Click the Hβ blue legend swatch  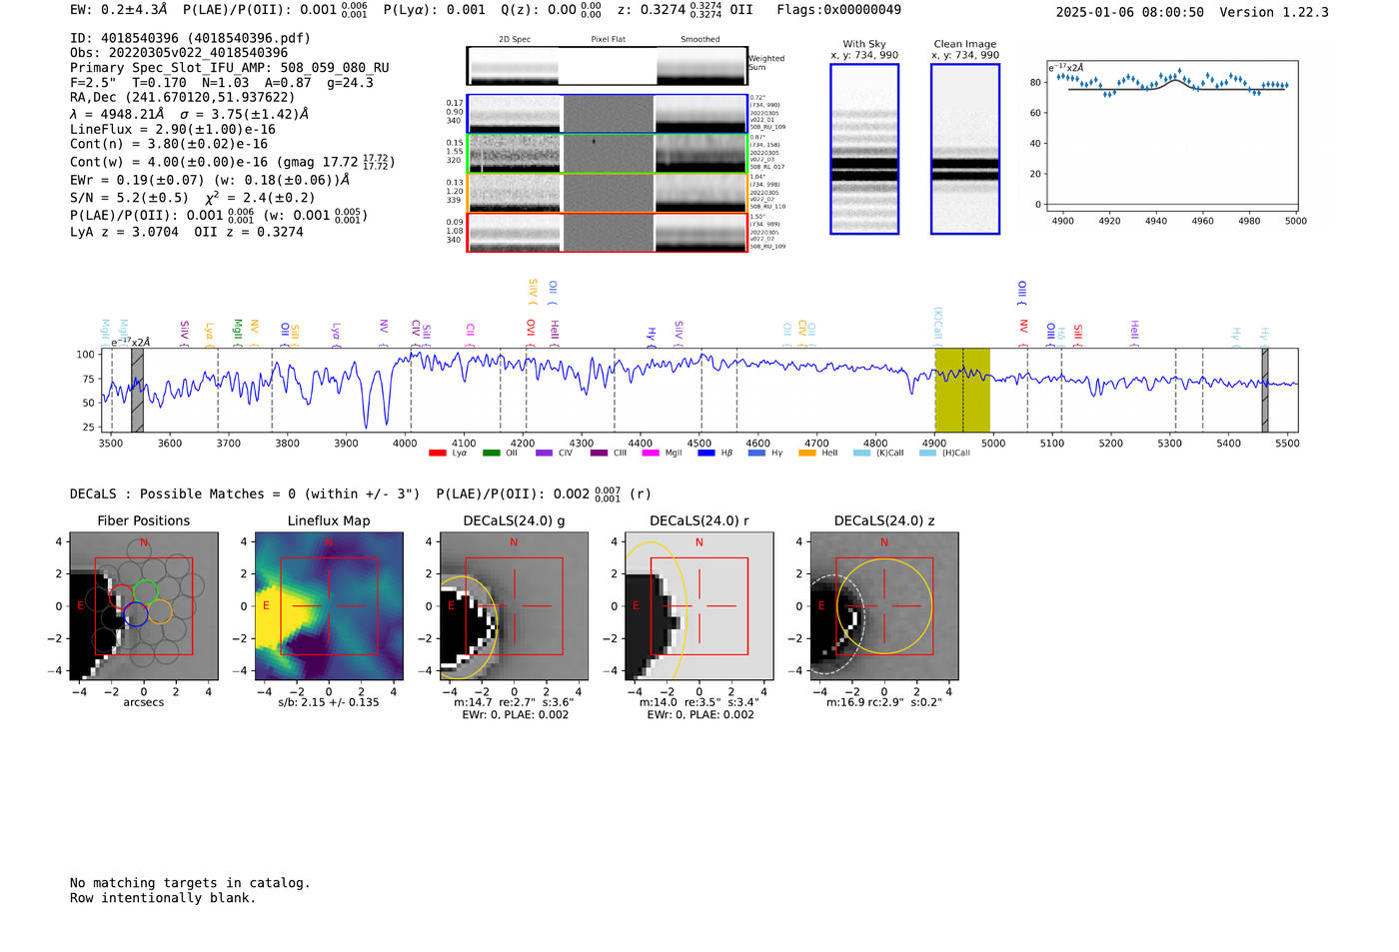point(705,453)
